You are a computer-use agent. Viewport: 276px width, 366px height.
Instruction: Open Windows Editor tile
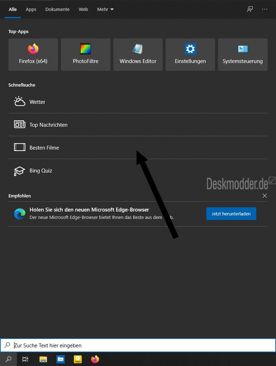pos(138,55)
